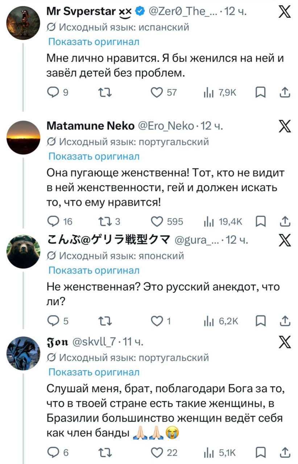Open the bear avatar profile picture
Screen dimensions: 298x464
[x=23, y=252]
